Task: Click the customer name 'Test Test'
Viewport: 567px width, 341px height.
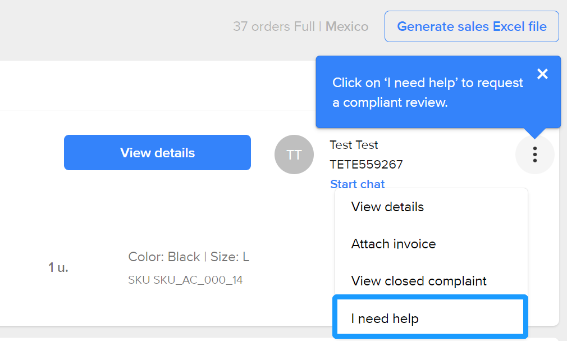Action: coord(354,145)
